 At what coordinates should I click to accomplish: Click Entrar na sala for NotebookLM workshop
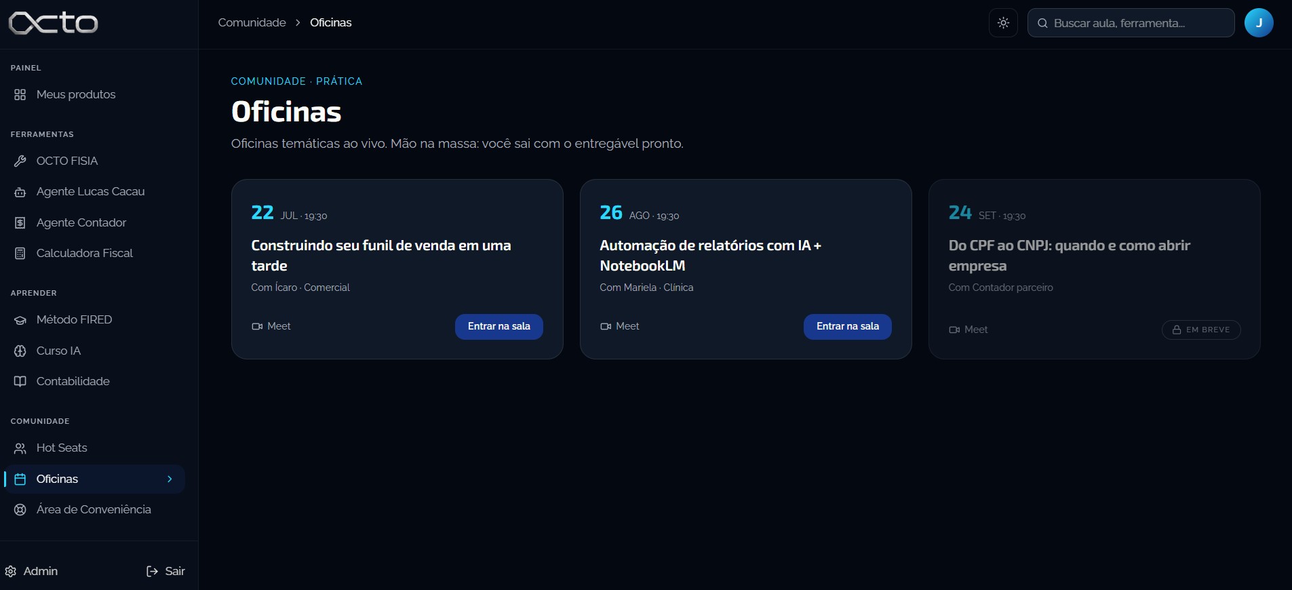[x=847, y=327]
